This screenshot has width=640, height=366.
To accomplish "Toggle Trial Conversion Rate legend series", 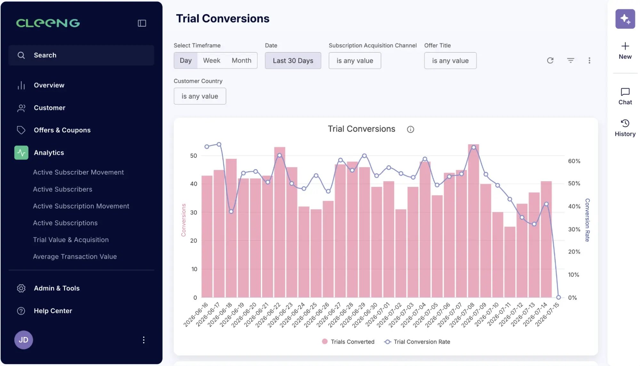I will click(417, 342).
